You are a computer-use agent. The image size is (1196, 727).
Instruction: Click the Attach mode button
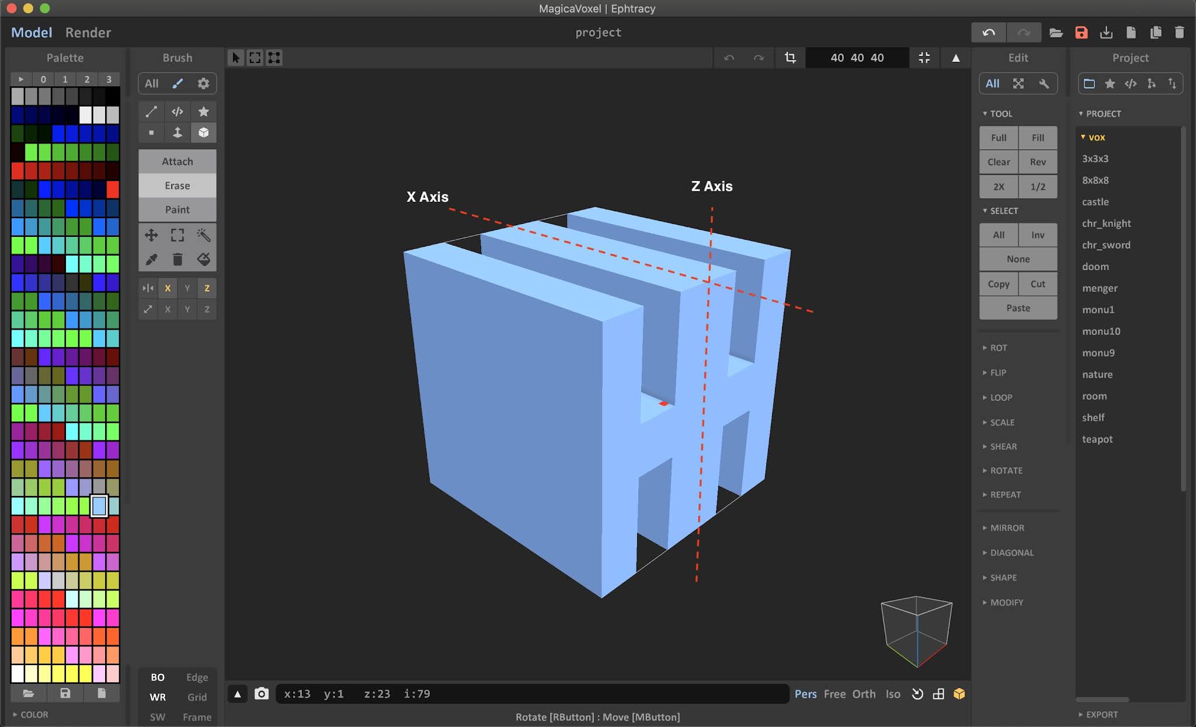[x=177, y=161]
